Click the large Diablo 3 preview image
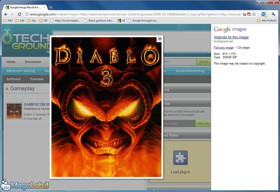280x192 pixels. point(106,112)
